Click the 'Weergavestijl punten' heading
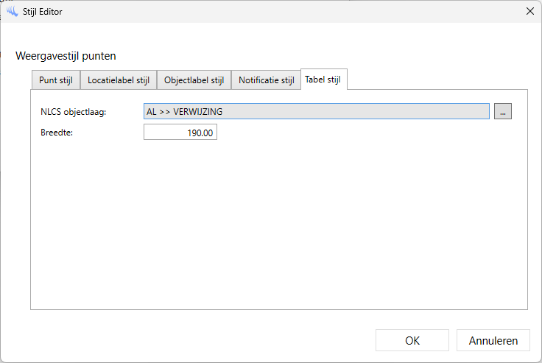Viewport: 542px width, 363px height. (66, 55)
